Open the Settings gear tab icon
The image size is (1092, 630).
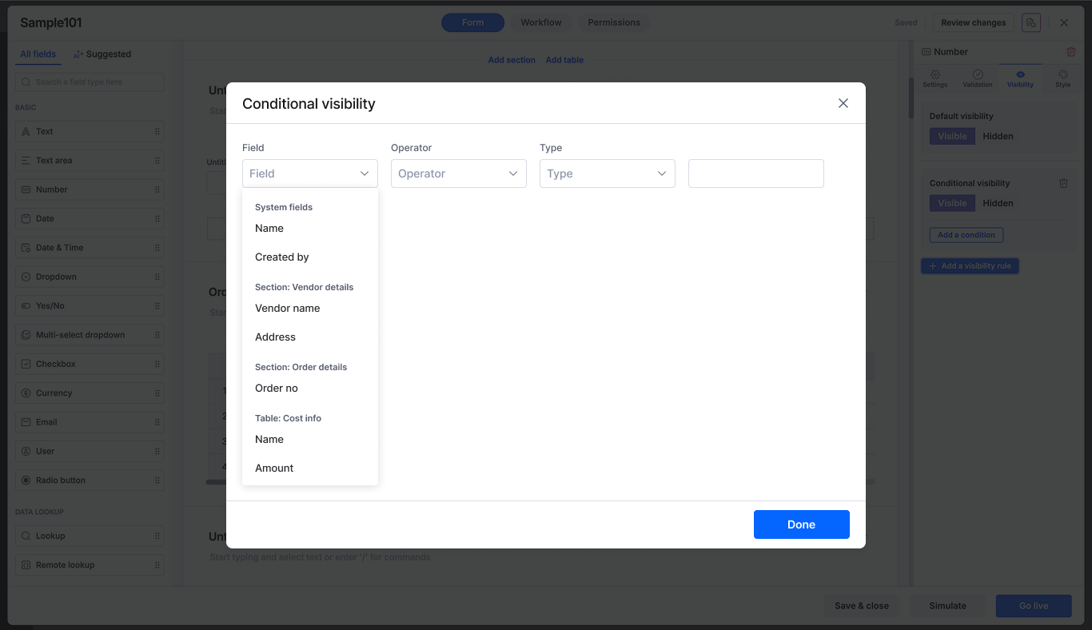click(x=935, y=74)
